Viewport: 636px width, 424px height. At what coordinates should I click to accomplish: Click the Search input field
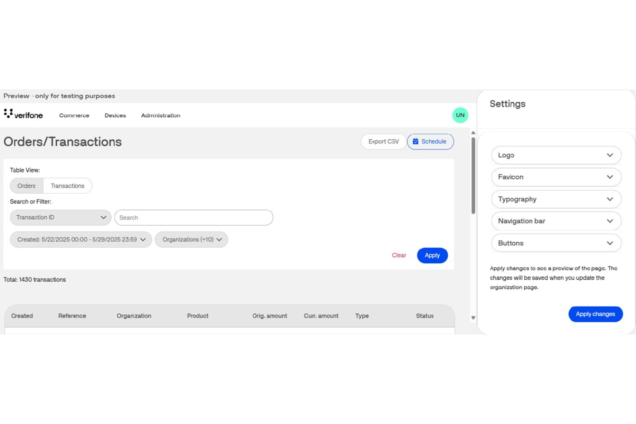(x=193, y=218)
